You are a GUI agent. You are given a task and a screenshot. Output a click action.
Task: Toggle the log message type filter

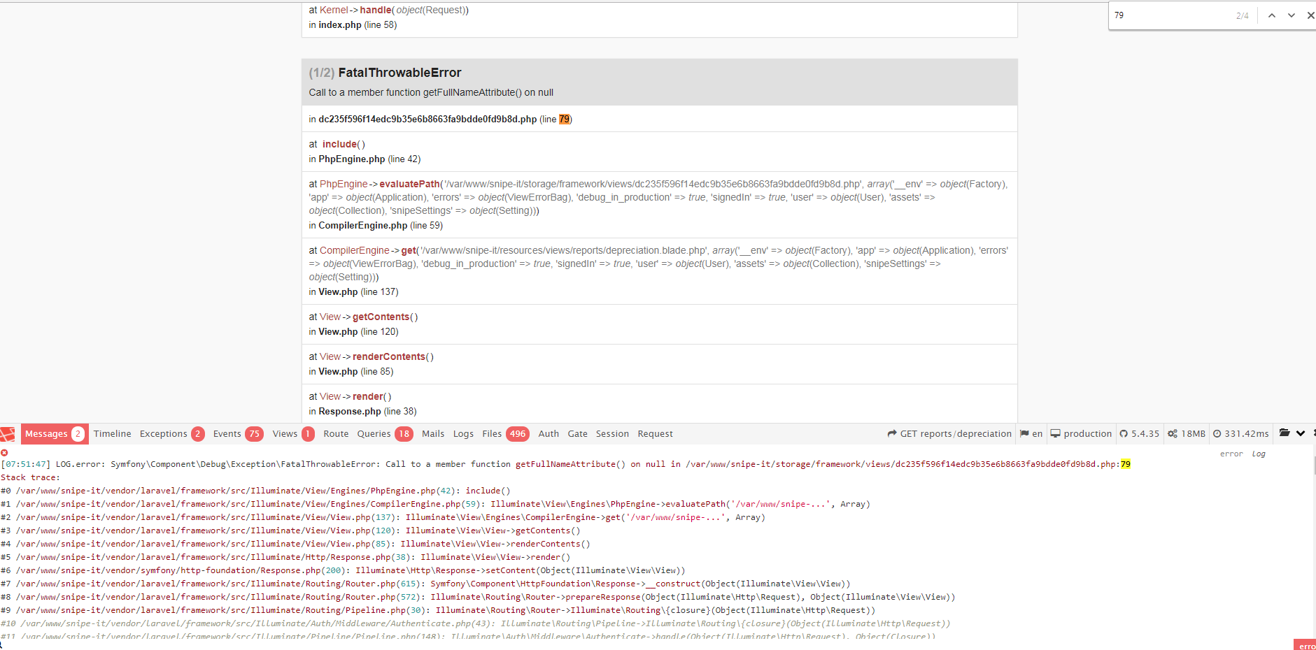[x=1259, y=453]
